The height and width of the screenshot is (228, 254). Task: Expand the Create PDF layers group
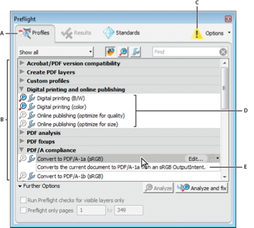pyautogui.click(x=22, y=72)
